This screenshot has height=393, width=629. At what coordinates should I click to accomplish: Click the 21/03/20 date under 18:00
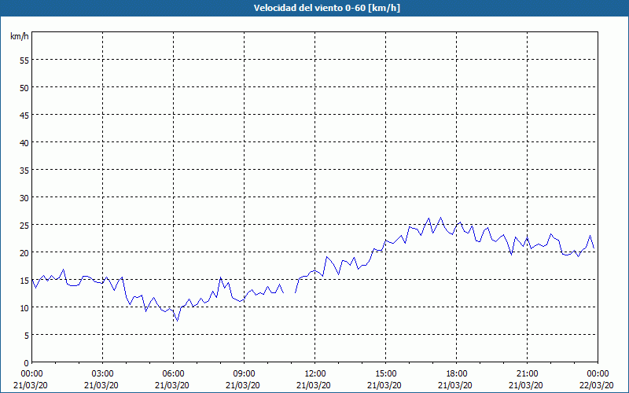[x=455, y=385]
